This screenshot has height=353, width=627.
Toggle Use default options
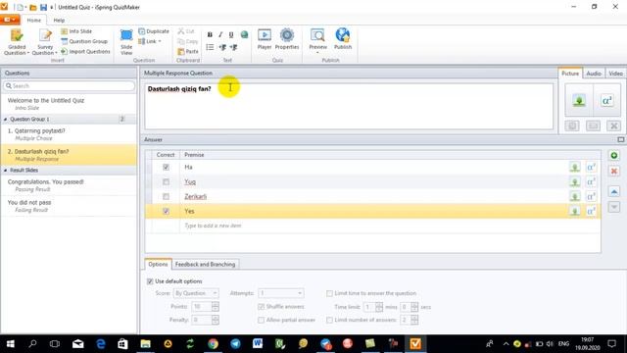tap(150, 281)
